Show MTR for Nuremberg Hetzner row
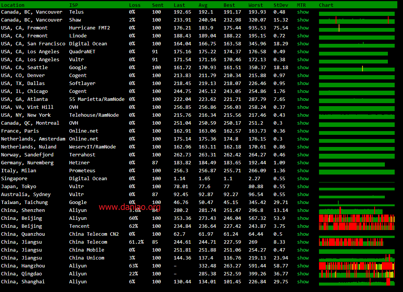403x292 pixels. click(x=303, y=163)
